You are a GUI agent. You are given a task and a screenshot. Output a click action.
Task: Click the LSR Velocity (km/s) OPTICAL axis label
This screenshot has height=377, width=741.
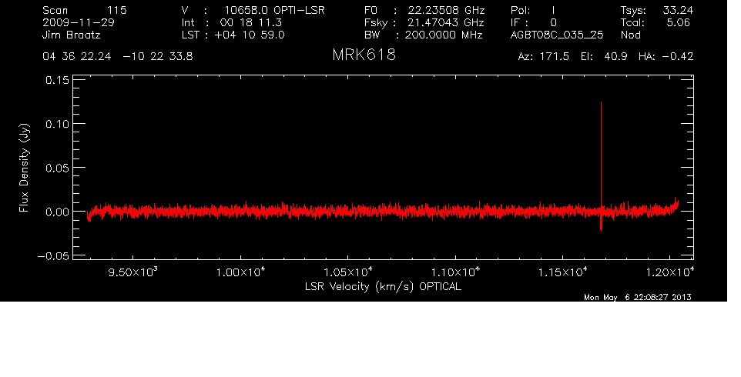[383, 287]
